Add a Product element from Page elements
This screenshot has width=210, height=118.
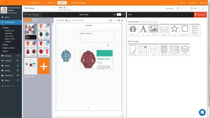133,30
